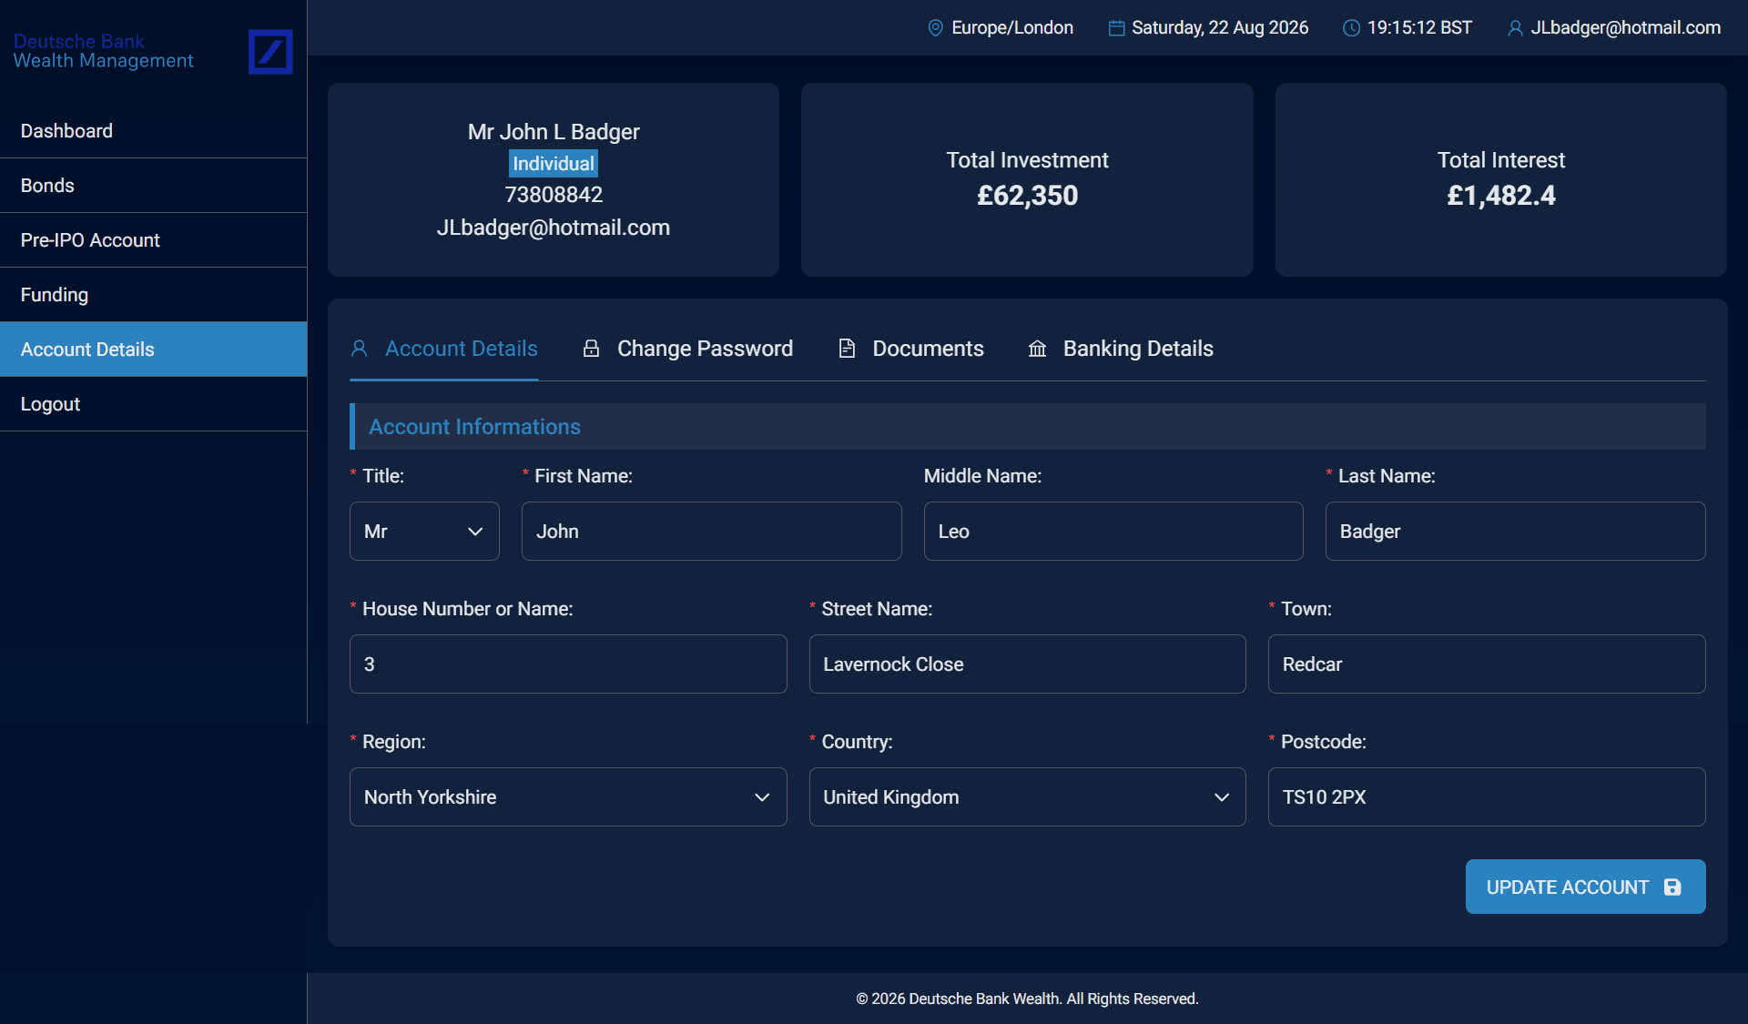The image size is (1748, 1024).
Task: Click the name Mr John L Badger
Action: tap(554, 132)
